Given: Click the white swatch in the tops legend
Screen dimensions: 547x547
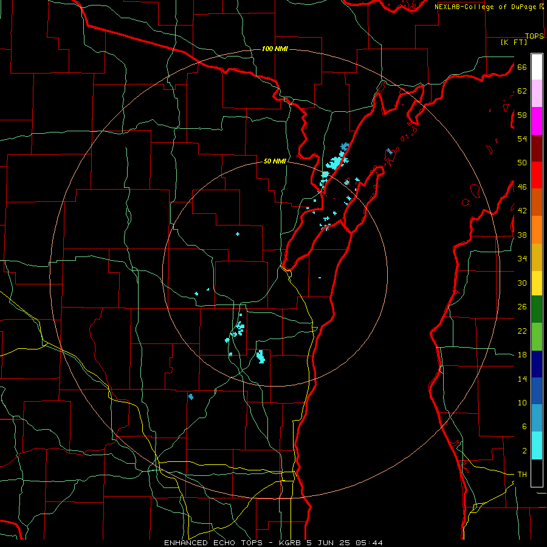Looking at the screenshot, I should coord(537,67).
